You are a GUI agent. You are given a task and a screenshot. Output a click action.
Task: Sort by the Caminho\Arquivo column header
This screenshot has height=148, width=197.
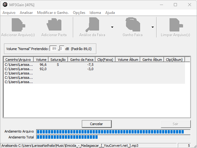(19, 59)
